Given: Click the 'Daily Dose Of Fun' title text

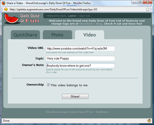Looking at the screenshot, I should (30, 18).
